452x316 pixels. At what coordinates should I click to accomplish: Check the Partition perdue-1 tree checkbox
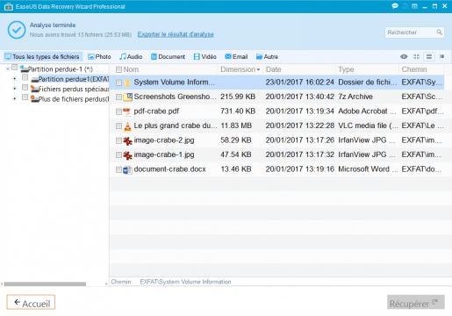click(15, 68)
